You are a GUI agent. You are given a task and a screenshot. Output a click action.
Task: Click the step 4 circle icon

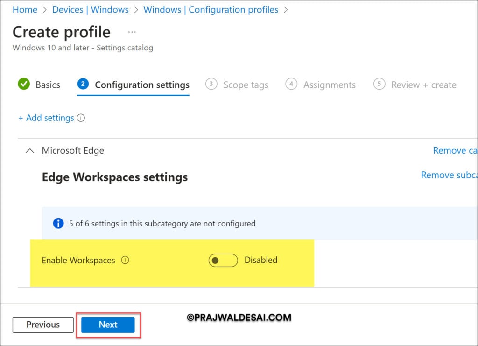tap(291, 84)
